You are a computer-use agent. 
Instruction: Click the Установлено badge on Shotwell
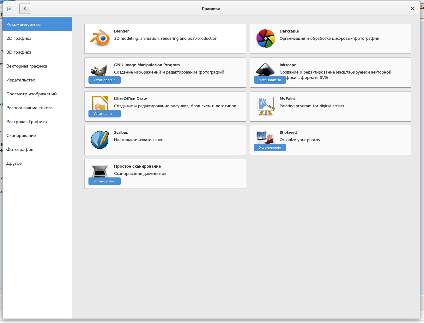tap(270, 147)
